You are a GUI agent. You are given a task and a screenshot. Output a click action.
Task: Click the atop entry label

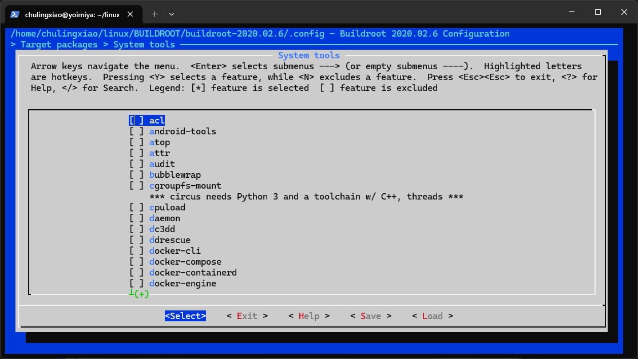point(160,142)
